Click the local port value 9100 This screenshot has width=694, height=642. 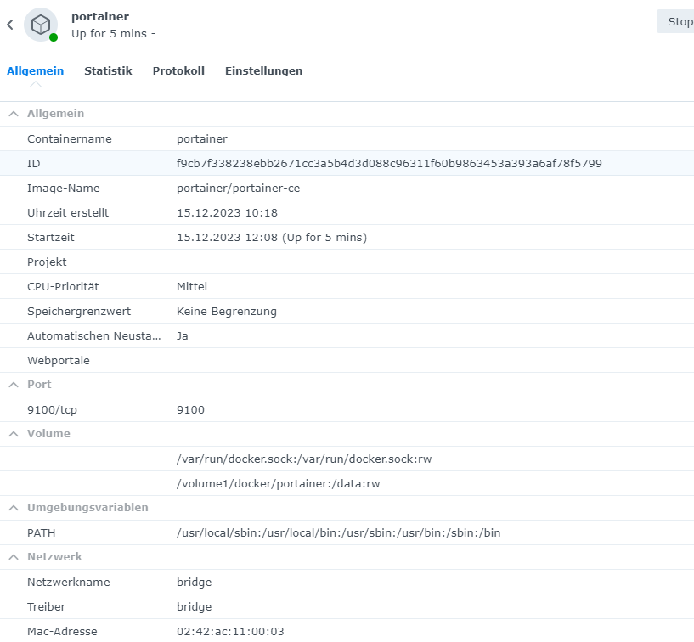191,409
